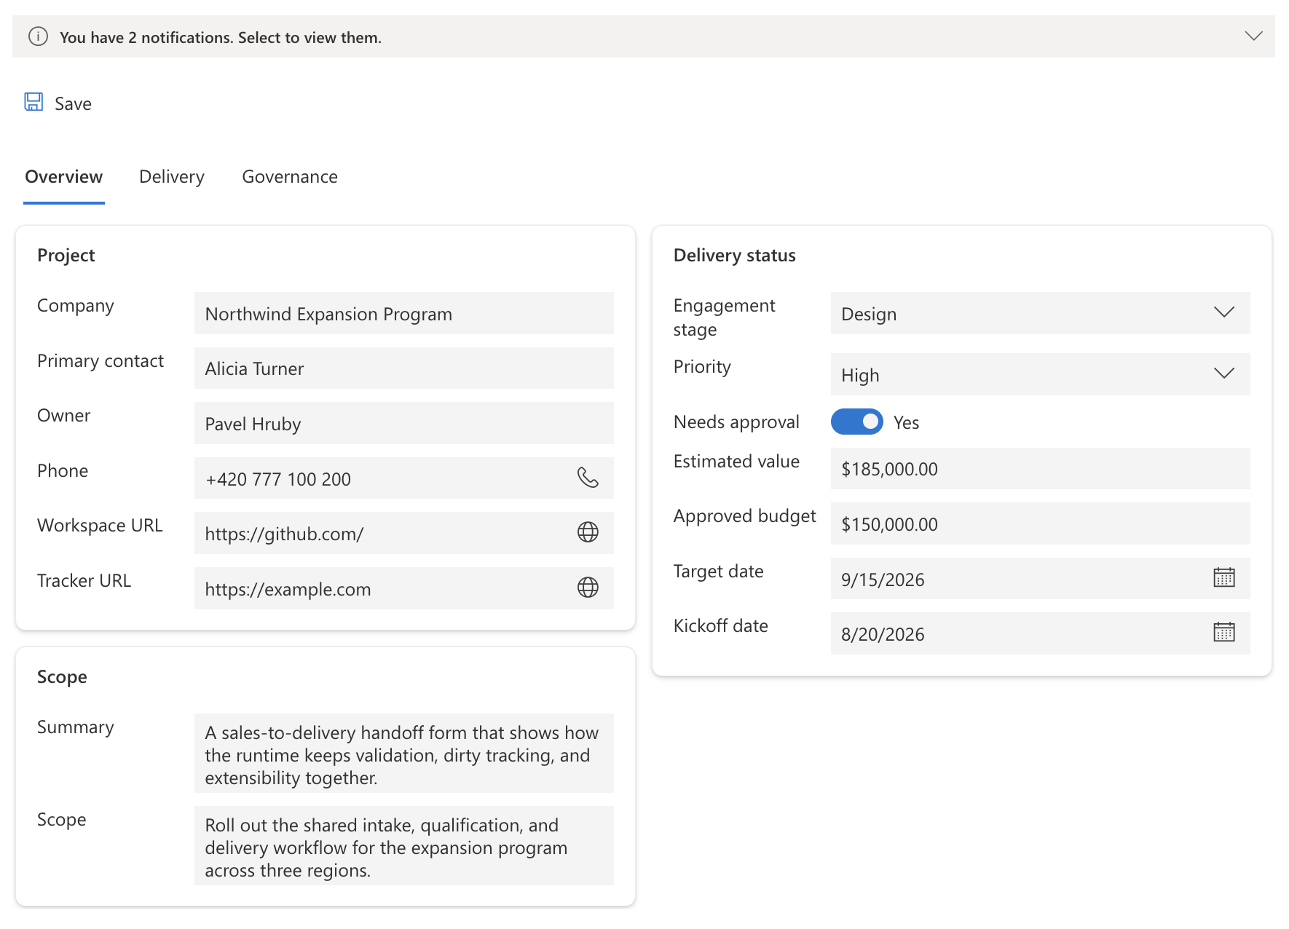1289x929 pixels.
Task: Open Tracker URL globe icon
Action: [588, 588]
